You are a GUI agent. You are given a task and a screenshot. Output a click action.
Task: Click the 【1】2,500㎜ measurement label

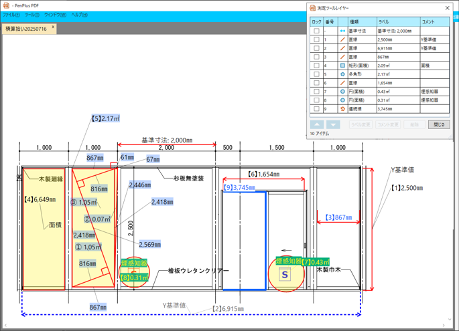tap(407, 188)
